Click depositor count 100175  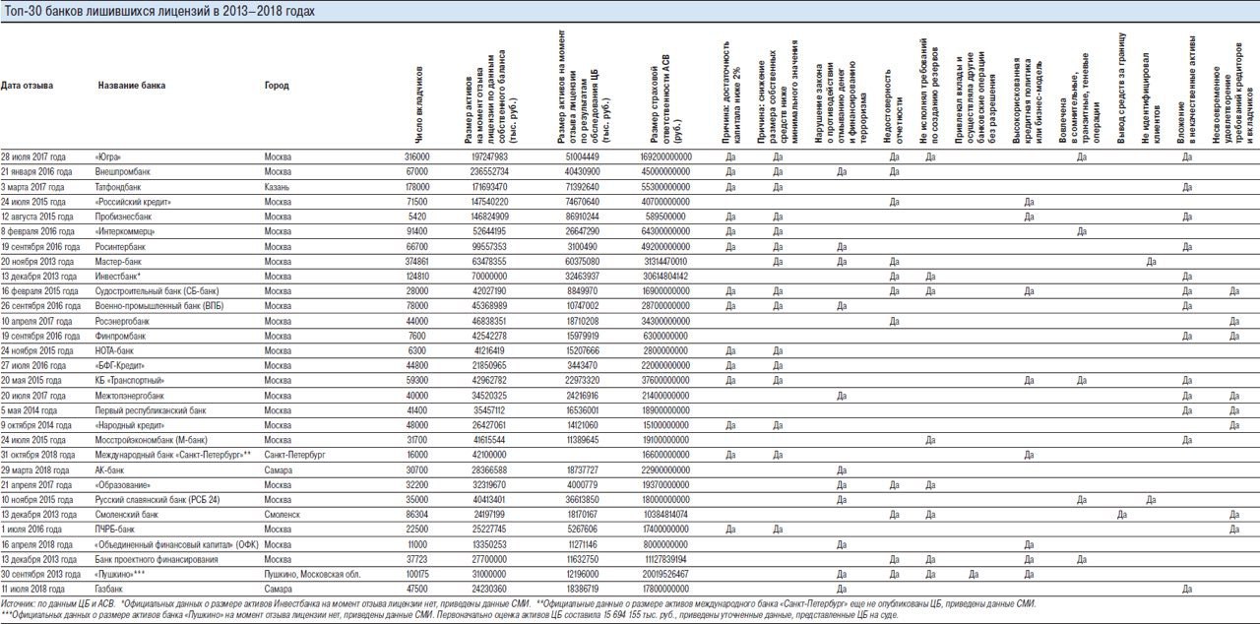tap(416, 574)
